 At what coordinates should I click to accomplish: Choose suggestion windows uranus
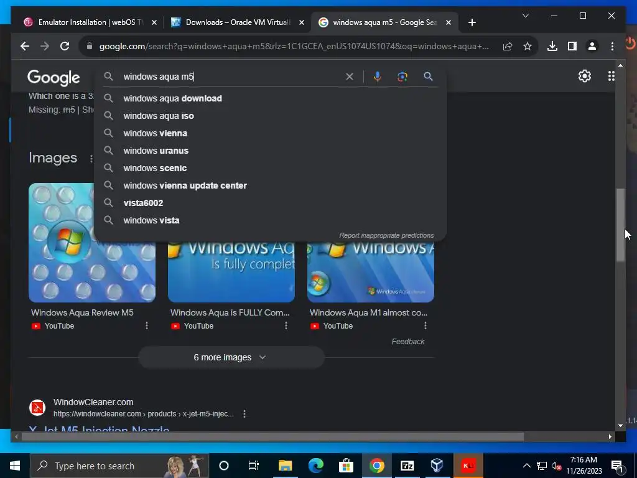point(270,151)
